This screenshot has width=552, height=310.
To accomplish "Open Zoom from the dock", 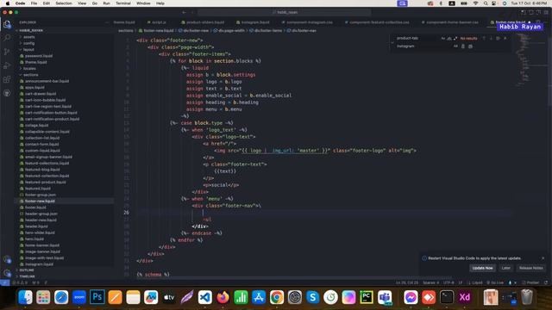I will (x=79, y=297).
